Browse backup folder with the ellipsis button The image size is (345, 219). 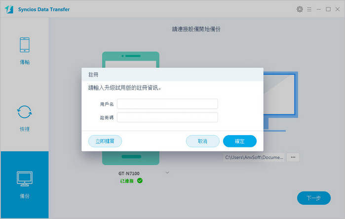pyautogui.click(x=293, y=157)
